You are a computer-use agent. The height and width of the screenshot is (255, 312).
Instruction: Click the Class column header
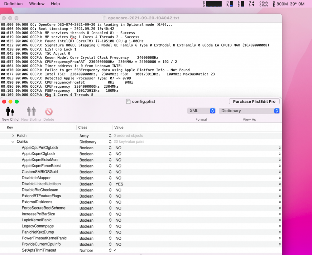click(x=82, y=127)
